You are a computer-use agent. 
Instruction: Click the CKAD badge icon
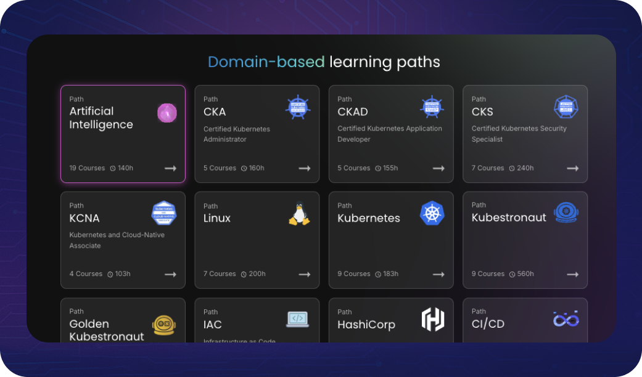coord(432,107)
